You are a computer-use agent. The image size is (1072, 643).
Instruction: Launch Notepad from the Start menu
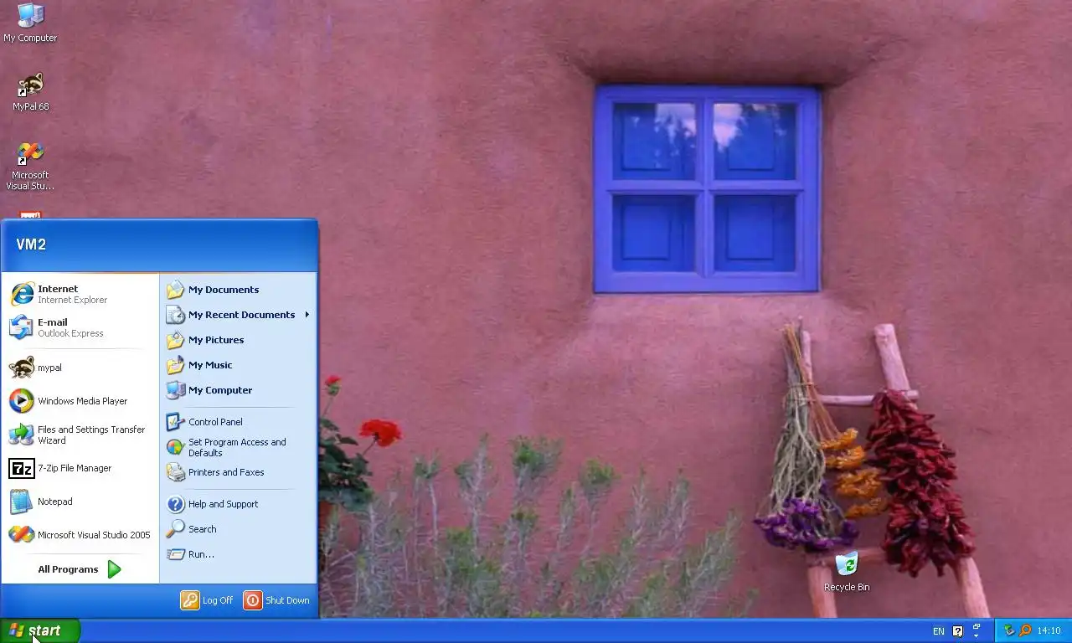[81, 502]
